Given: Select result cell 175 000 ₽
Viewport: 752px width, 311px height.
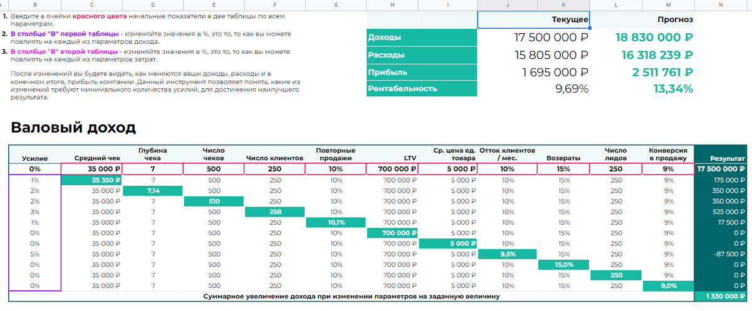Looking at the screenshot, I should click(x=722, y=180).
